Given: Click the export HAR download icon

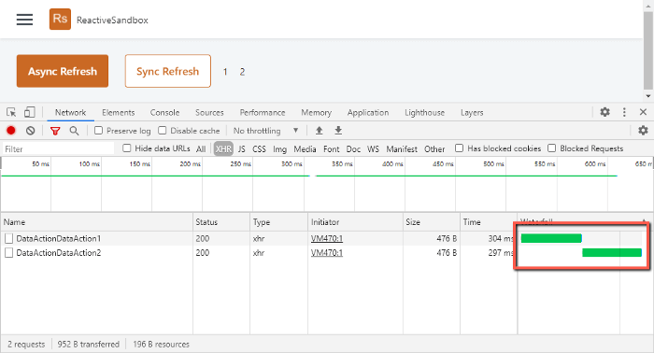Looking at the screenshot, I should click(338, 131).
